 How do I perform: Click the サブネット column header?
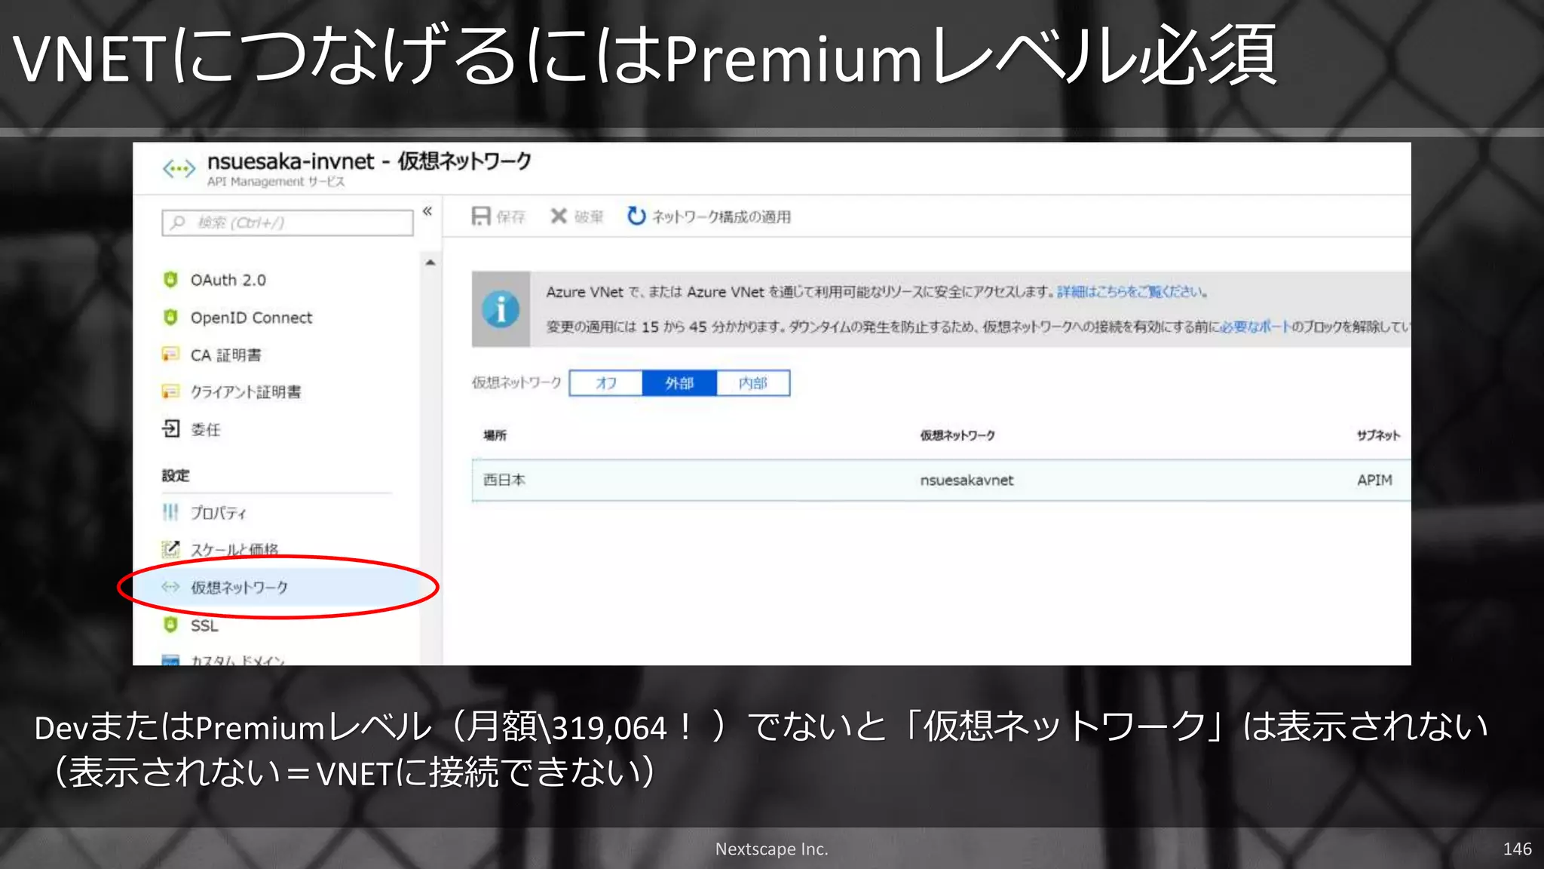[x=1378, y=435]
